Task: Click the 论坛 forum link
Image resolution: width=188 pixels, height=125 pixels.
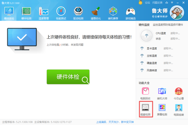Action: coord(147,2)
